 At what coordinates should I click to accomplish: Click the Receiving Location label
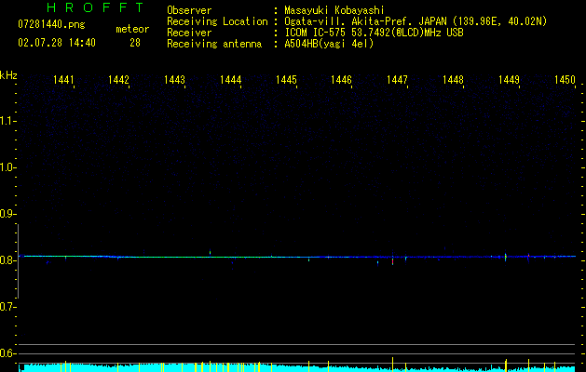click(x=217, y=21)
